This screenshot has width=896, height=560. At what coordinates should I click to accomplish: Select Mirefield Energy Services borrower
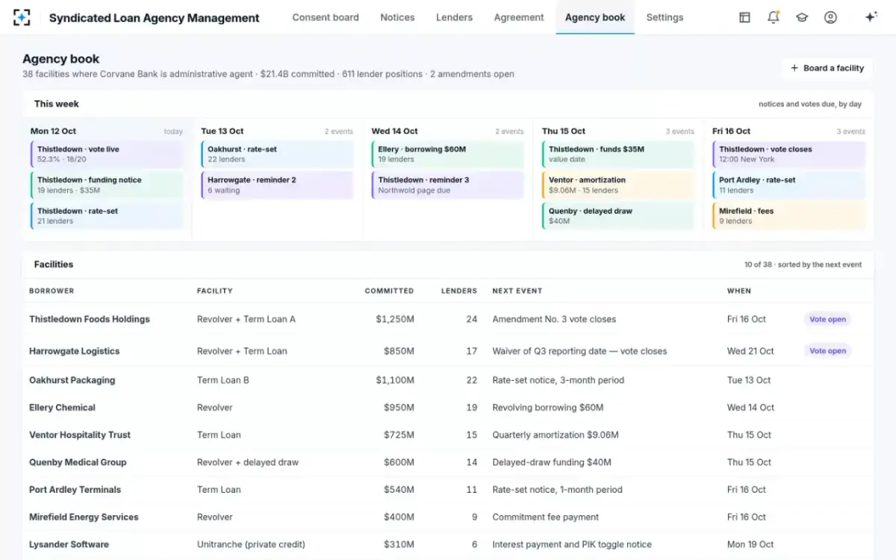tap(84, 517)
